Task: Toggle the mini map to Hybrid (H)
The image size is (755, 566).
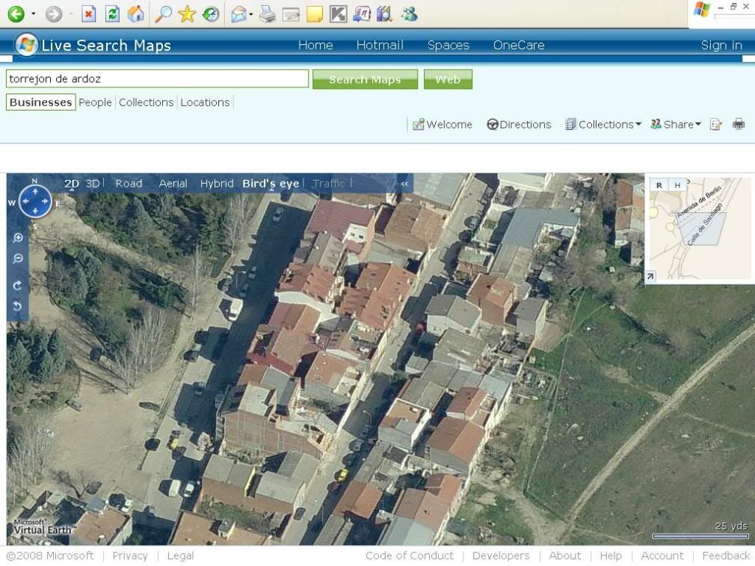Action: click(677, 185)
